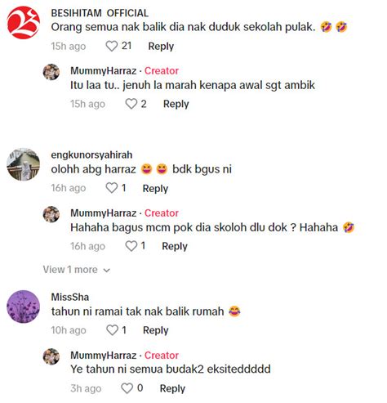Screen dimensions: 387x403
Task: Like BESIHITAM OFFICIAL's comment with heart icon
Action: point(112,46)
